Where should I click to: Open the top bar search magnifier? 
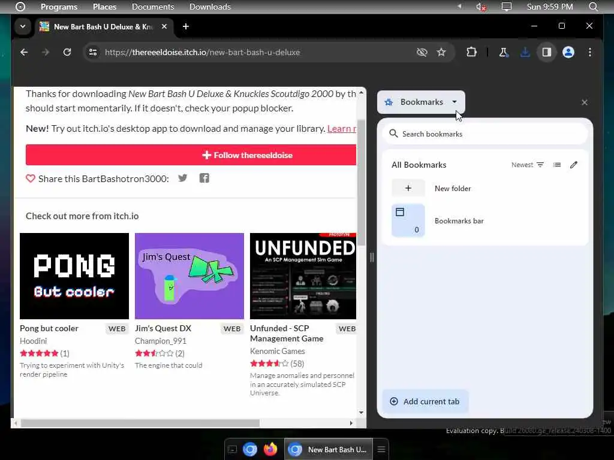(x=593, y=7)
